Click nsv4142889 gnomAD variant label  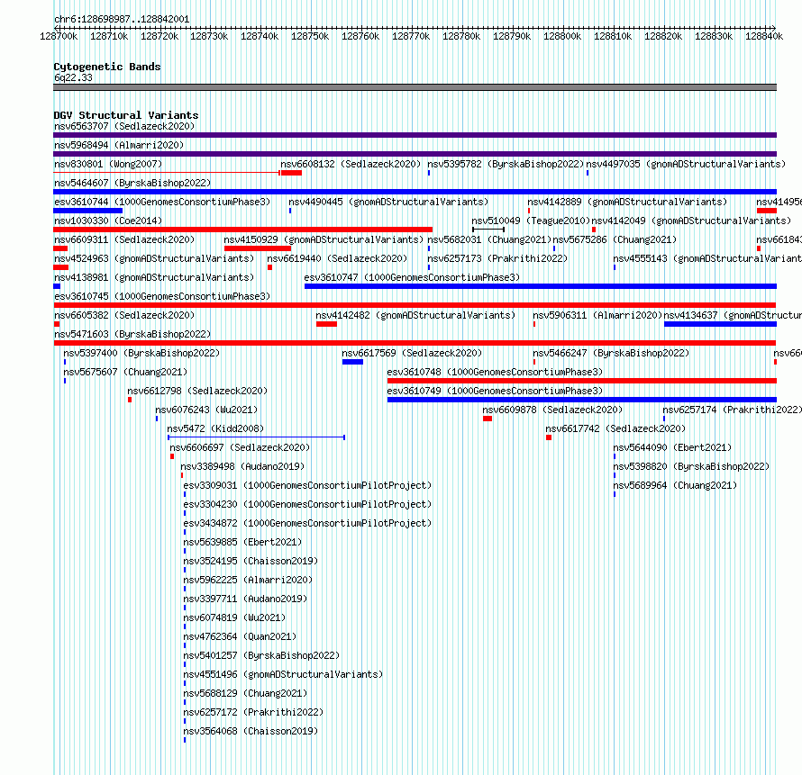(x=627, y=202)
